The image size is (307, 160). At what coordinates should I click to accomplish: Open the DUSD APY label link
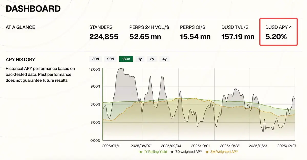277,27
